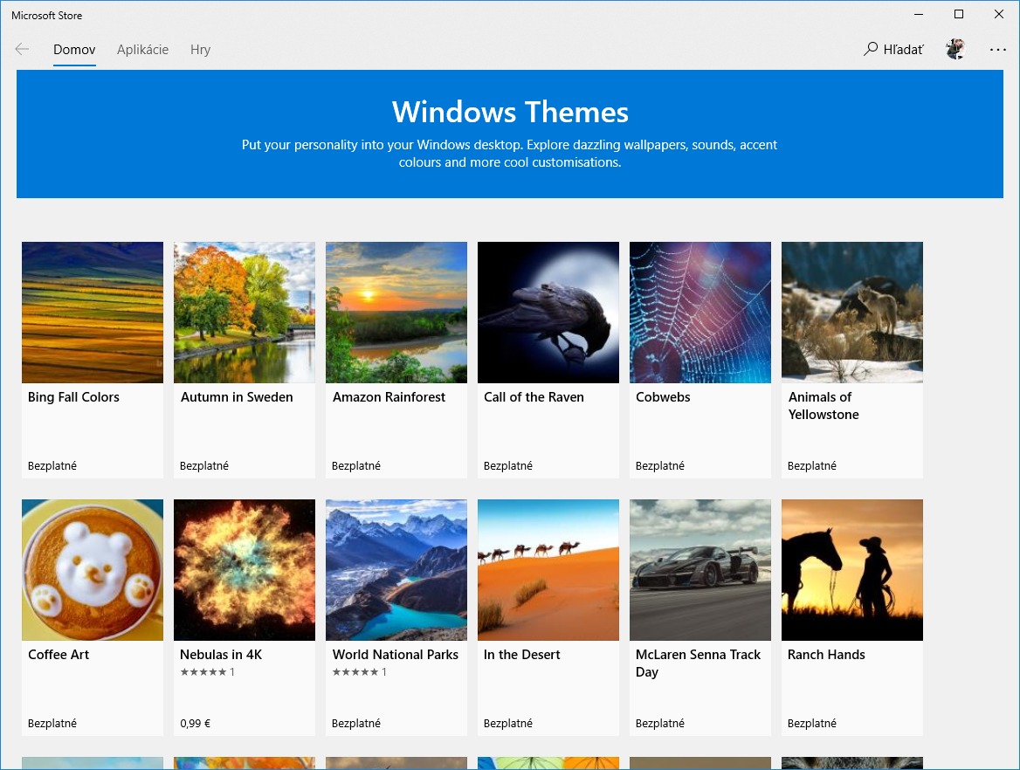Open Bing Fall Colors theme thumbnail
Image resolution: width=1020 pixels, height=770 pixels.
pyautogui.click(x=93, y=313)
